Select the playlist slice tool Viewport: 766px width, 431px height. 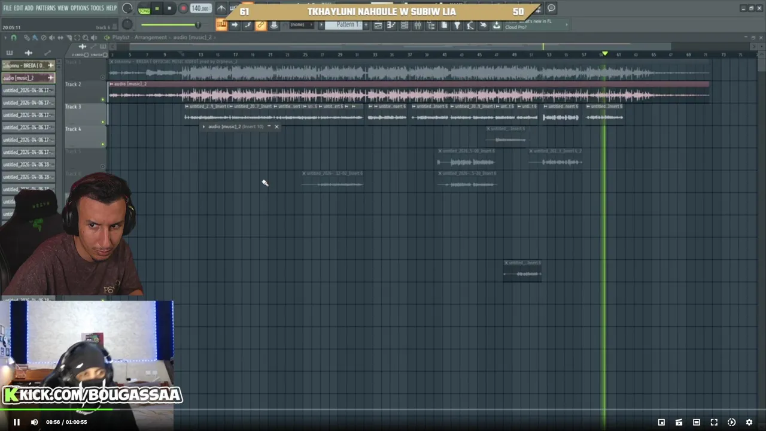pyautogui.click(x=69, y=37)
